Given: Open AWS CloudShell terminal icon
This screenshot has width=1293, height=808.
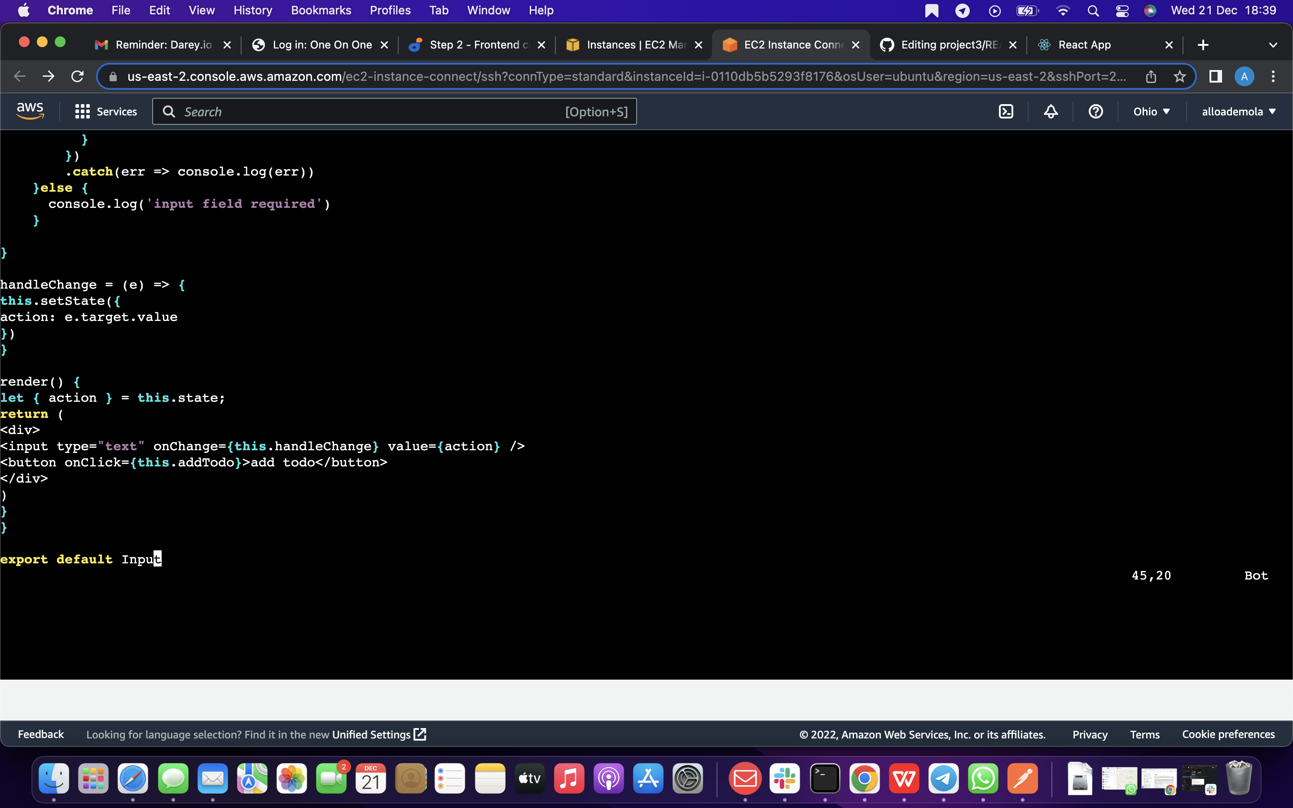Looking at the screenshot, I should (x=1007, y=111).
